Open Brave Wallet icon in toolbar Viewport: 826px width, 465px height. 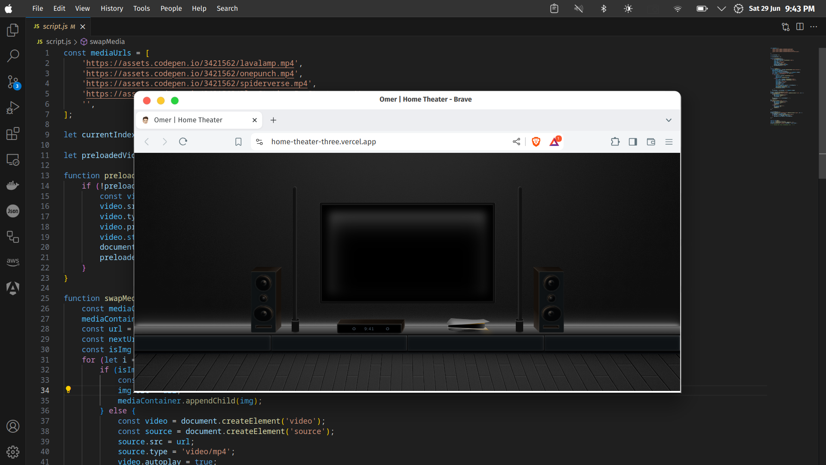651,142
